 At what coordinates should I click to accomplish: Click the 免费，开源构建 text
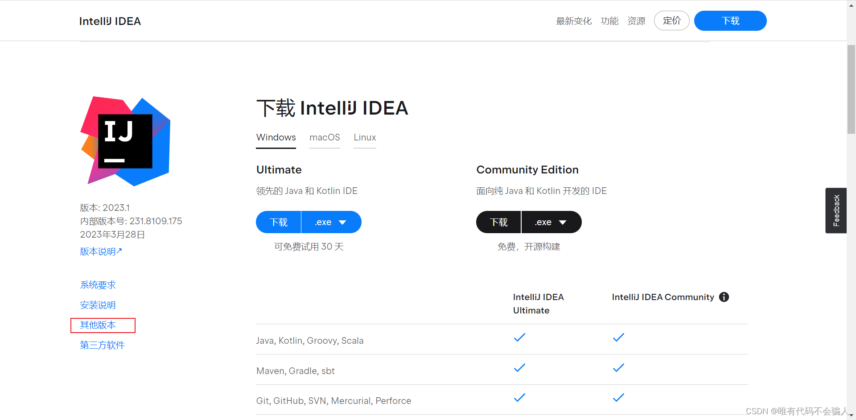tap(529, 247)
